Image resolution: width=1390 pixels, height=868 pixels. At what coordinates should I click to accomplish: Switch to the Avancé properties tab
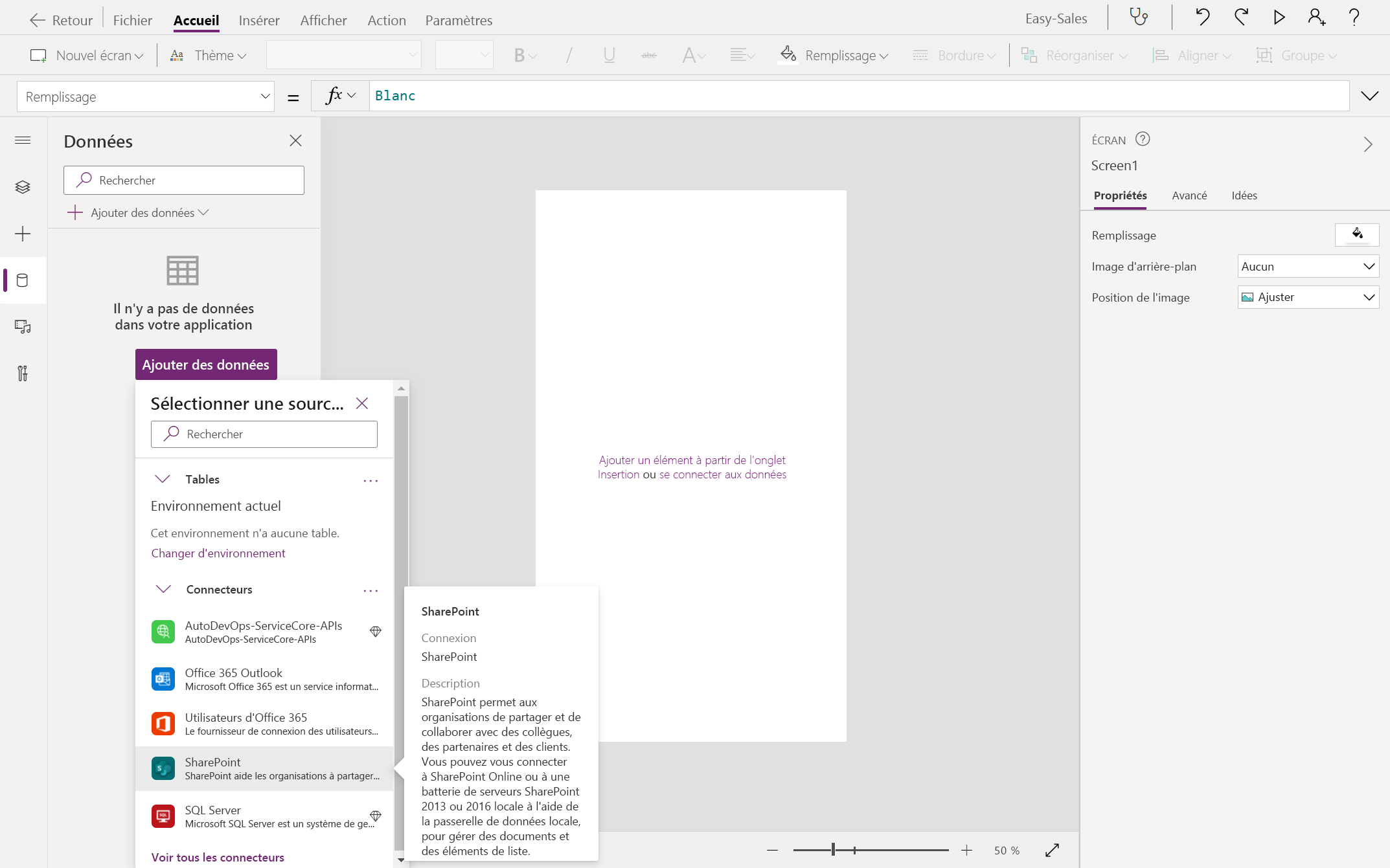1189,195
